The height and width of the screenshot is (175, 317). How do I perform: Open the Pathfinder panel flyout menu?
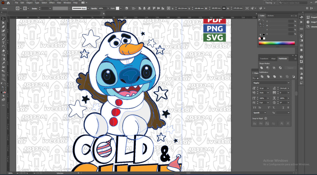pyautogui.click(x=295, y=59)
